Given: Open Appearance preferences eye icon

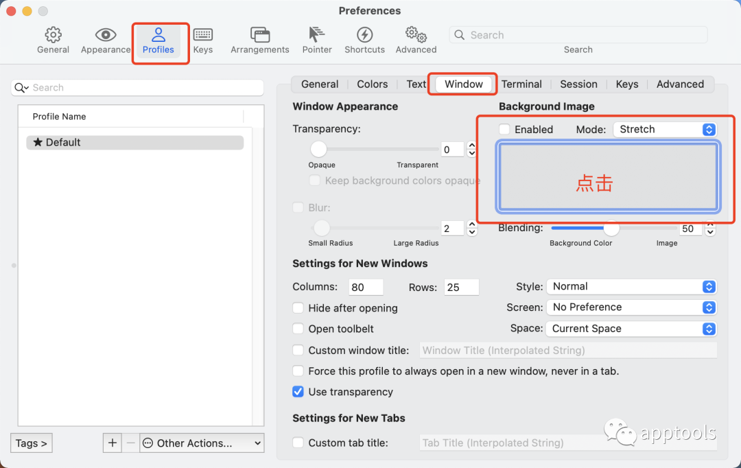Looking at the screenshot, I should point(105,35).
